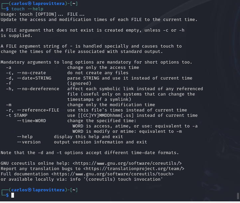Click the '-t STAMP' option text

click(17, 115)
